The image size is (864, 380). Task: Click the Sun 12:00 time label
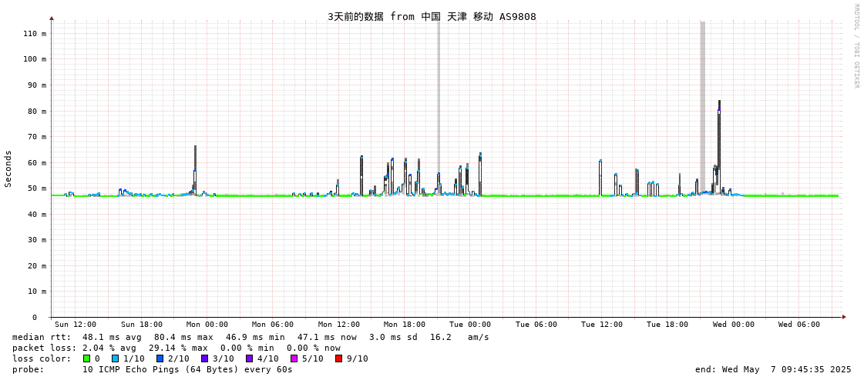pos(76,325)
